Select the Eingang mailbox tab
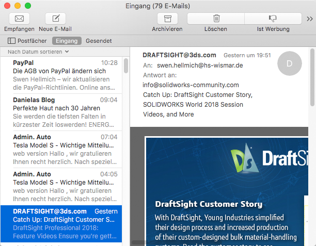The width and height of the screenshot is (316, 246). point(67,41)
